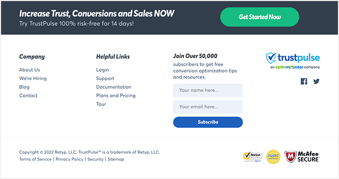This screenshot has width=339, height=179.
Task: Click the blue Subscribe button
Action: point(208,122)
